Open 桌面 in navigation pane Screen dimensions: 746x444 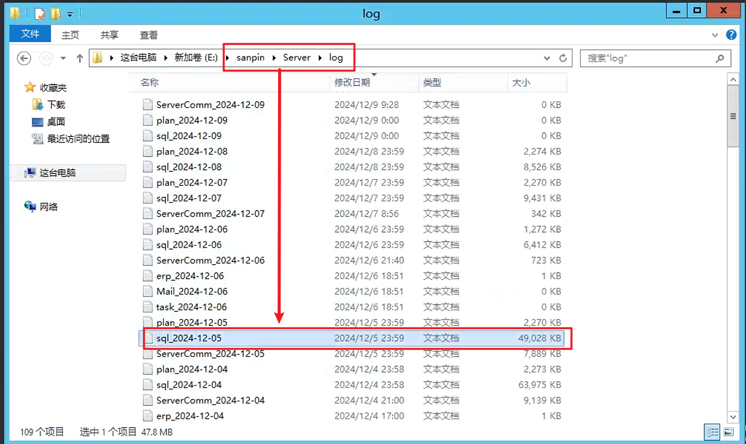[56, 122]
